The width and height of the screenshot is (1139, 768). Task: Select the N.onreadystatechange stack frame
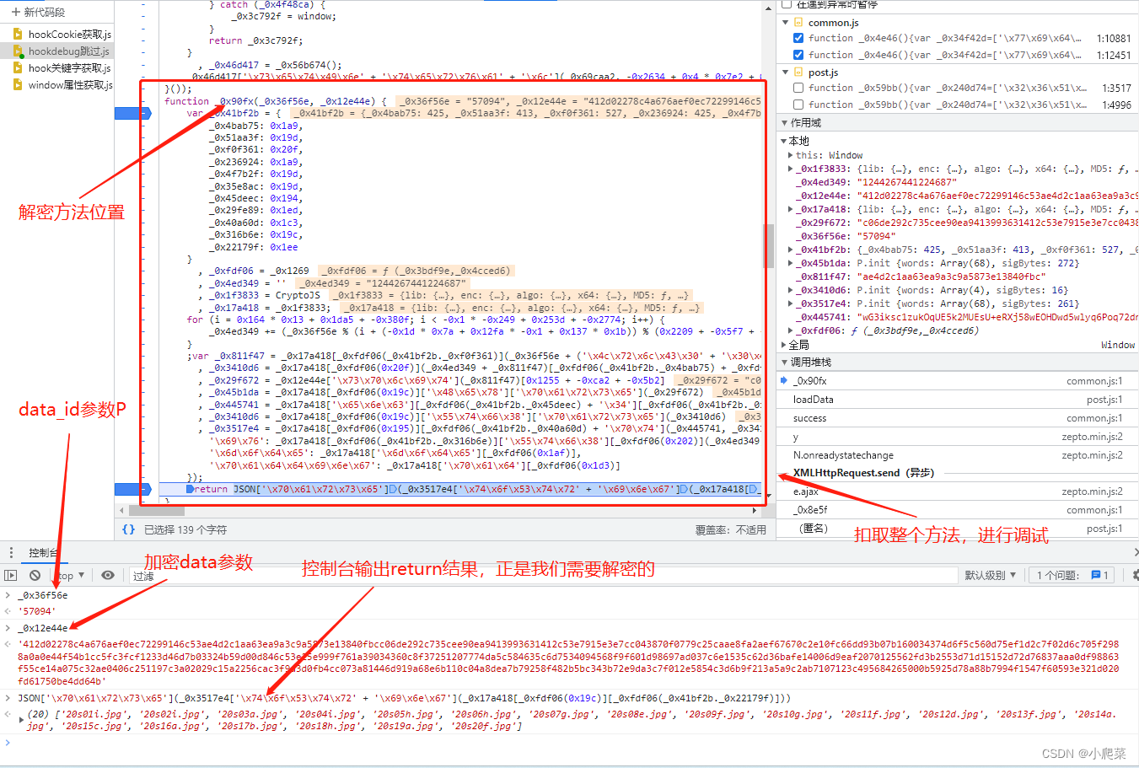pos(957,455)
